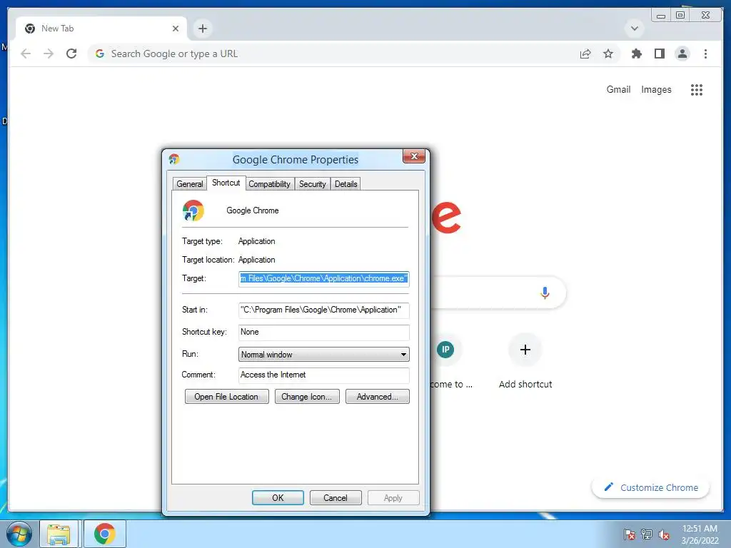
Task: Click the Shortcut key field
Action: (x=323, y=333)
